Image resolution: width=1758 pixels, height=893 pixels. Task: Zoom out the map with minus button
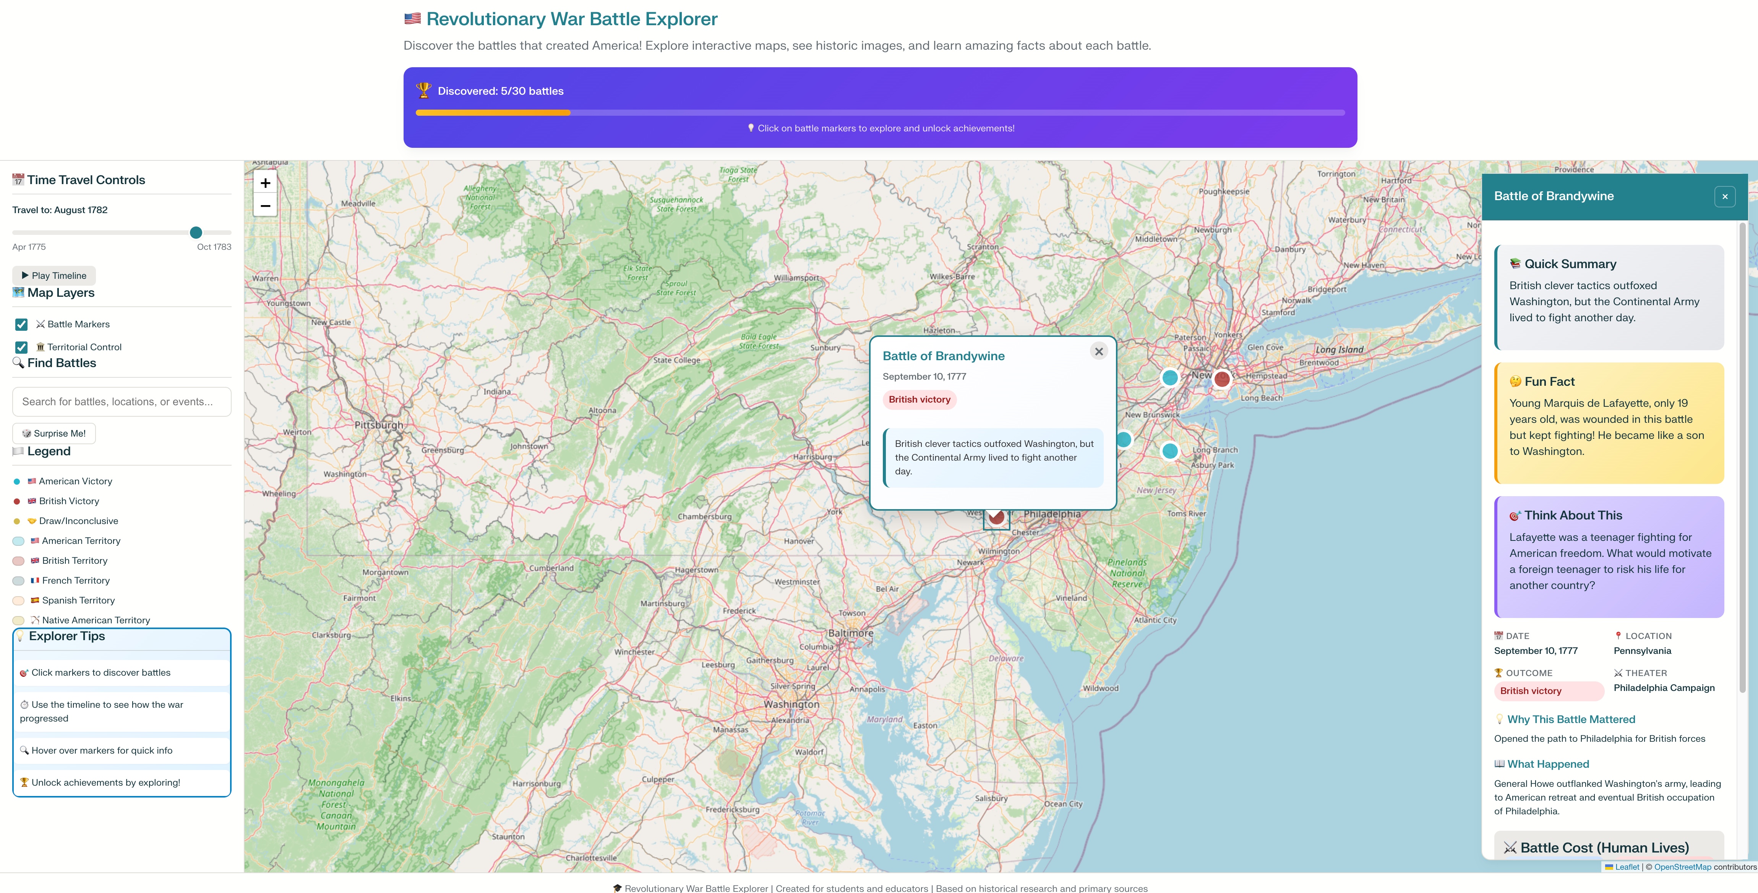click(266, 205)
